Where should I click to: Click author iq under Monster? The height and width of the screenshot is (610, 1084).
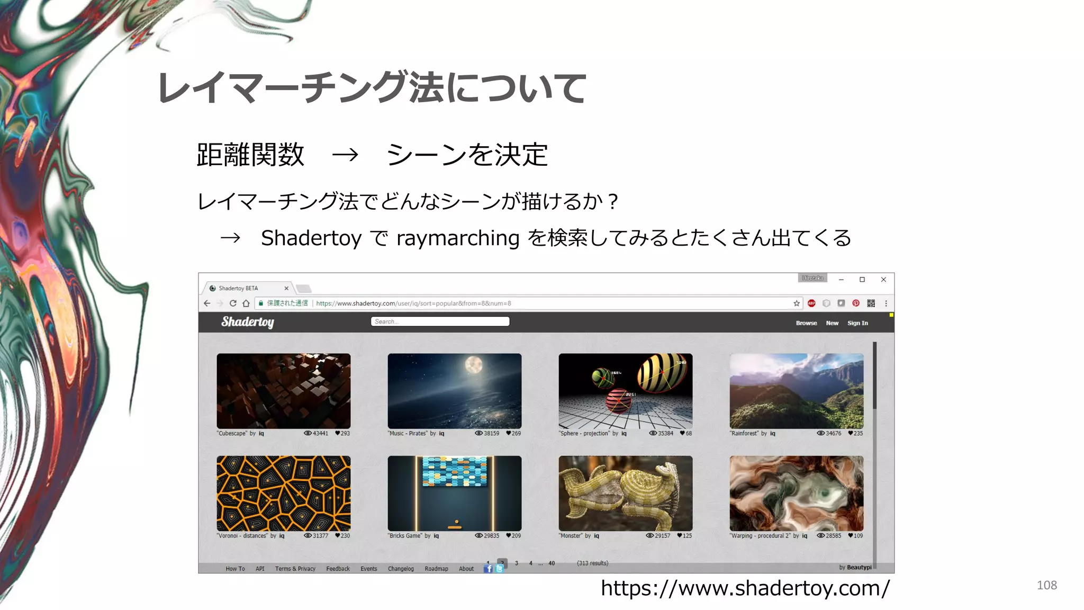(x=597, y=536)
